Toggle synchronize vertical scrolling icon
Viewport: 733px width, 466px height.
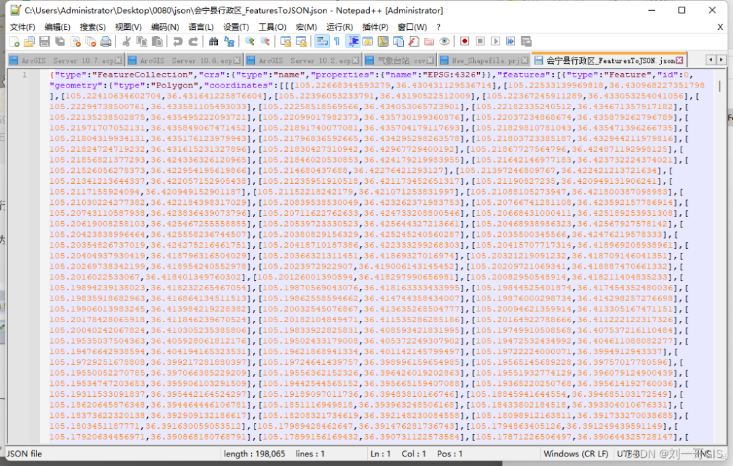pyautogui.click(x=286, y=41)
